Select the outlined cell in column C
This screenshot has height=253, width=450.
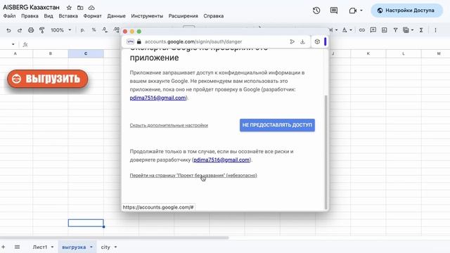[x=86, y=223]
